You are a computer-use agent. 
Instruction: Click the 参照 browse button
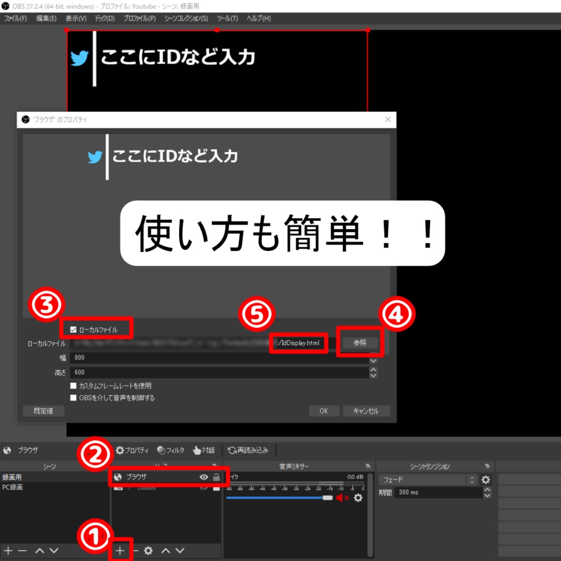tap(360, 342)
